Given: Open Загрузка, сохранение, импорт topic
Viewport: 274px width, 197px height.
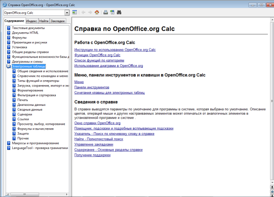Looking at the screenshot, I should pyautogui.click(x=43, y=85).
